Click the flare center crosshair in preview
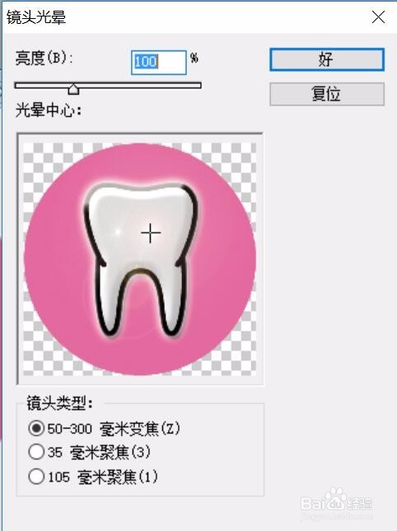 click(151, 233)
